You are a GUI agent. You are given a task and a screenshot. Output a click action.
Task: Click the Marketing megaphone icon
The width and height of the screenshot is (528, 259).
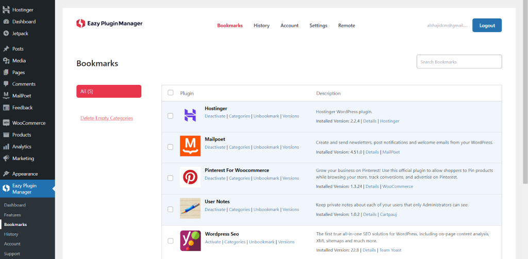point(6,158)
